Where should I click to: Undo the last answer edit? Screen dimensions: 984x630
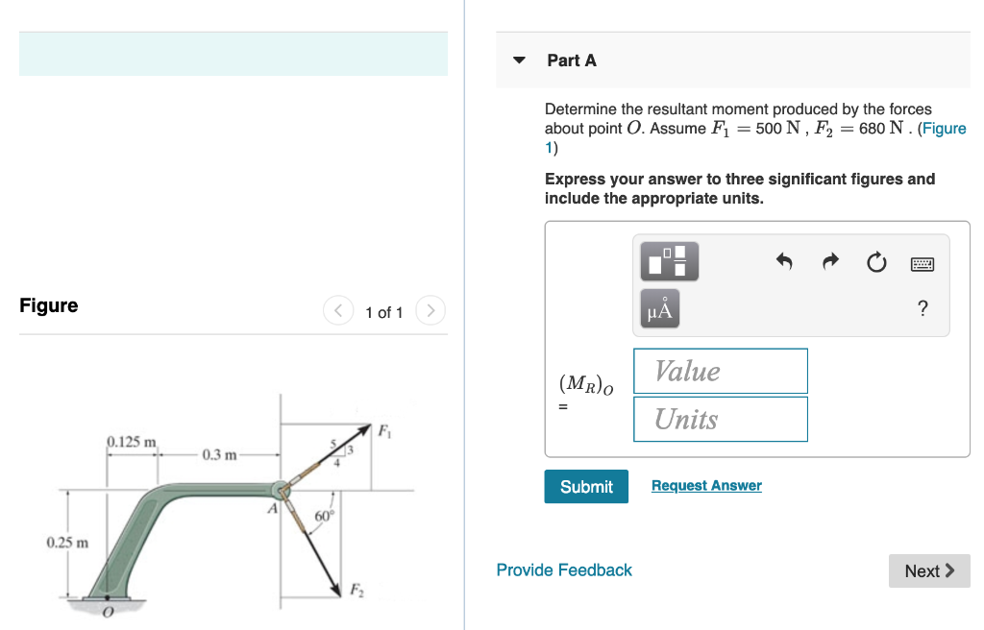[783, 261]
